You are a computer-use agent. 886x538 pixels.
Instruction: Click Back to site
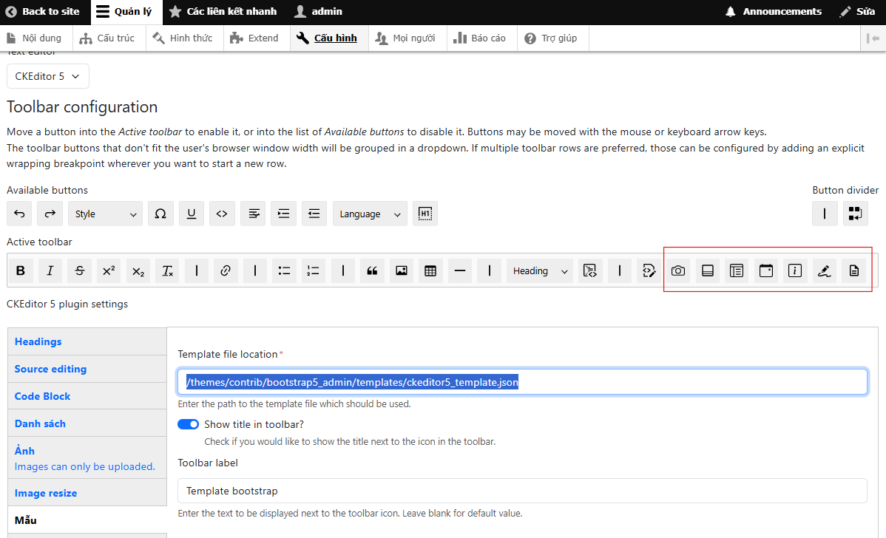coord(43,12)
